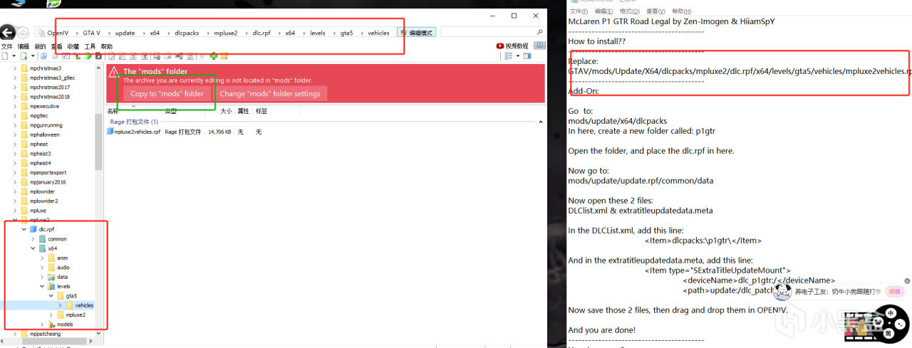Click the mpluxe2 breadcrumb segment

227,33
